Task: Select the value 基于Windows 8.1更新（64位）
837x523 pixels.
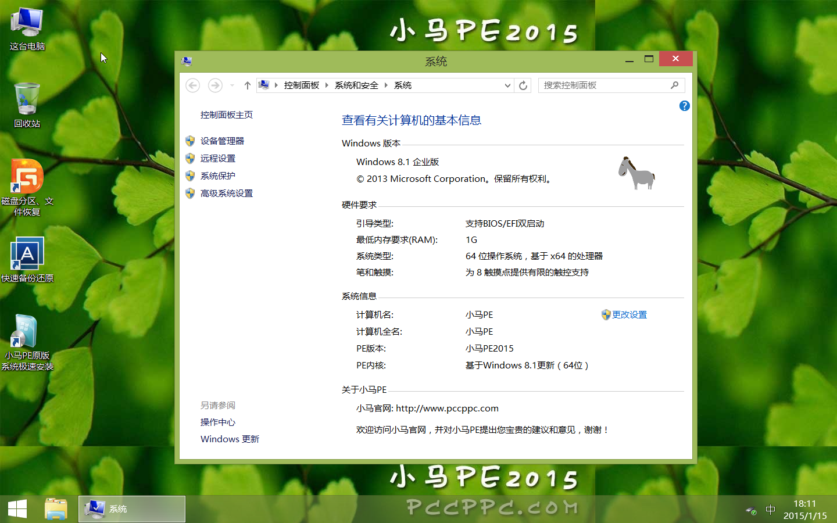Action: point(528,366)
